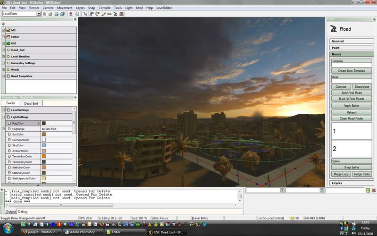Click Create New Template button
This screenshot has width=377, height=236.
tap(352, 71)
